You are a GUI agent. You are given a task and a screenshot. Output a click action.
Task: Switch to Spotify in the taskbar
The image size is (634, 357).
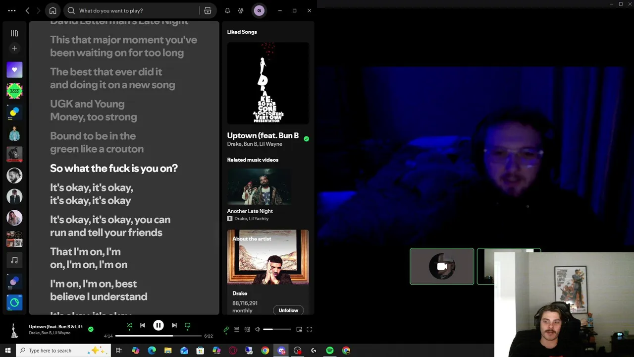(330, 351)
